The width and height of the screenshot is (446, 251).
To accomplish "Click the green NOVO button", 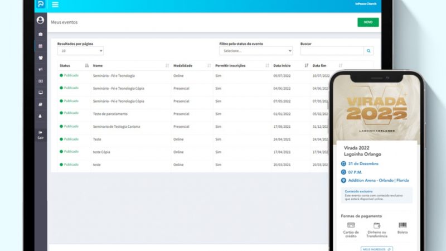I will [x=368, y=22].
